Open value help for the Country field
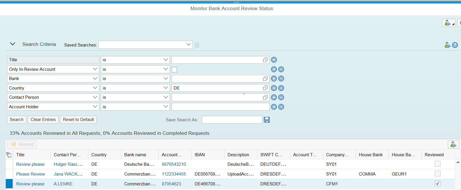The image size is (461, 190). tap(265, 88)
